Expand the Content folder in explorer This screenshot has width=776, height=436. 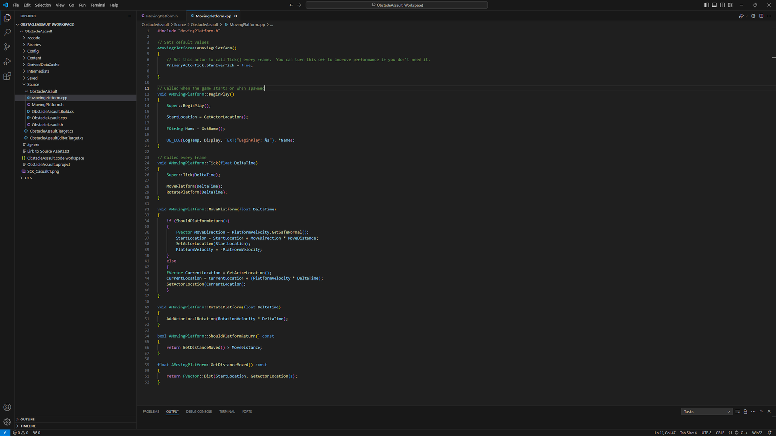(34, 58)
